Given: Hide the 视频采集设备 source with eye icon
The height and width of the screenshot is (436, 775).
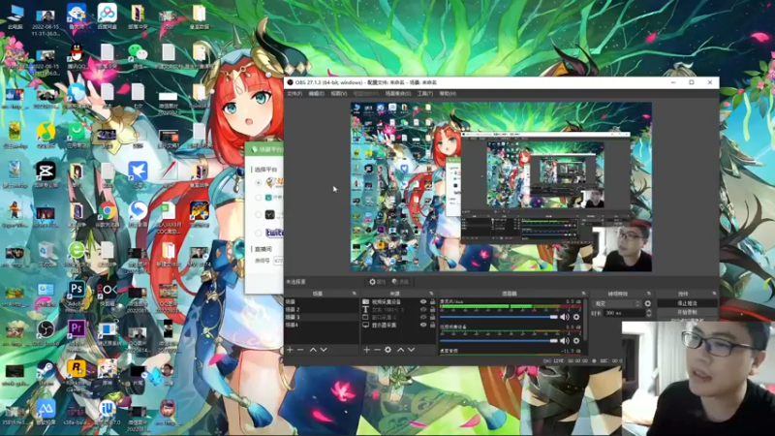Looking at the screenshot, I should 422,301.
